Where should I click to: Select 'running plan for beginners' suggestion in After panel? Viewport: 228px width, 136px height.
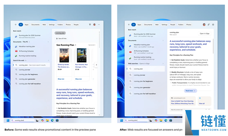pyautogui.click(x=146, y=81)
